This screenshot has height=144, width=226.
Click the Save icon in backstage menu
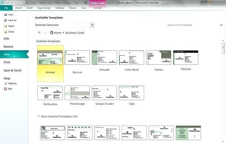pyautogui.click(x=6, y=14)
